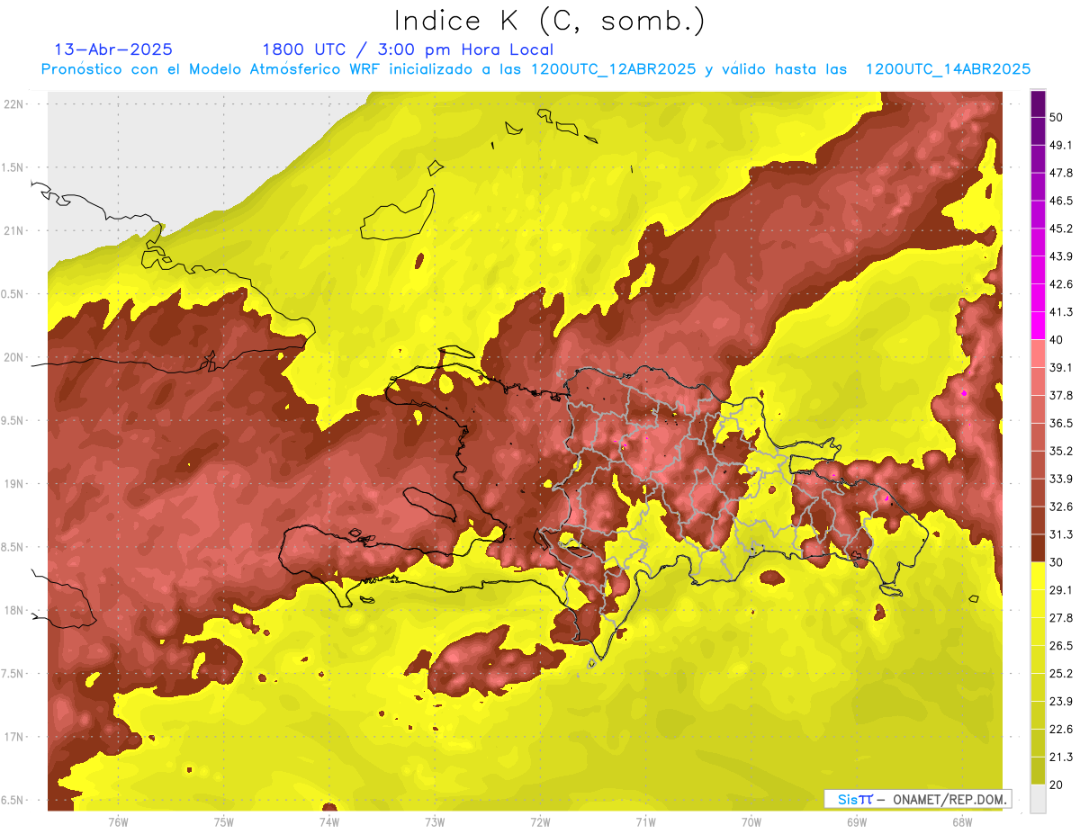The image size is (1080, 834).
Task: Click the '9.5N' latitude axis label
Action: (13, 420)
